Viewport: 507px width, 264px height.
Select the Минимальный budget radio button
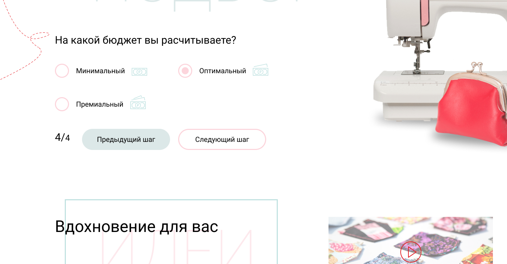(x=62, y=71)
